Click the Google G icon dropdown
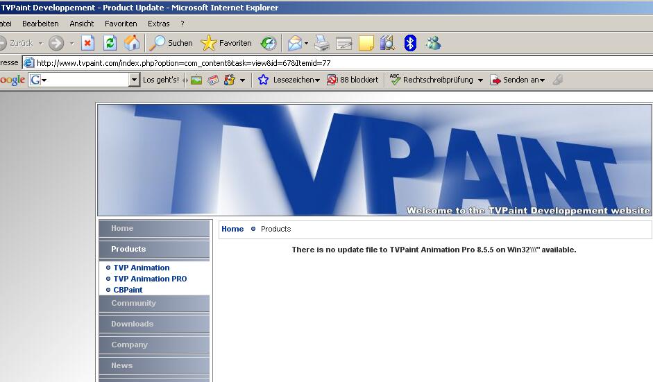Viewport: 653px width, 382px height. coord(38,80)
